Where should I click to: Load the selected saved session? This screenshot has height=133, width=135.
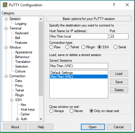pyautogui.click(x=119, y=74)
